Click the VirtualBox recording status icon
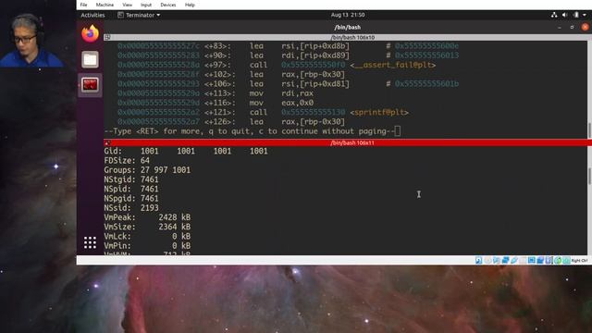Viewport: 592px width, 333px height. pyautogui.click(x=540, y=260)
